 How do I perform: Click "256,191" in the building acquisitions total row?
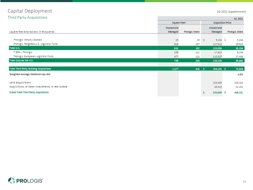218,69
